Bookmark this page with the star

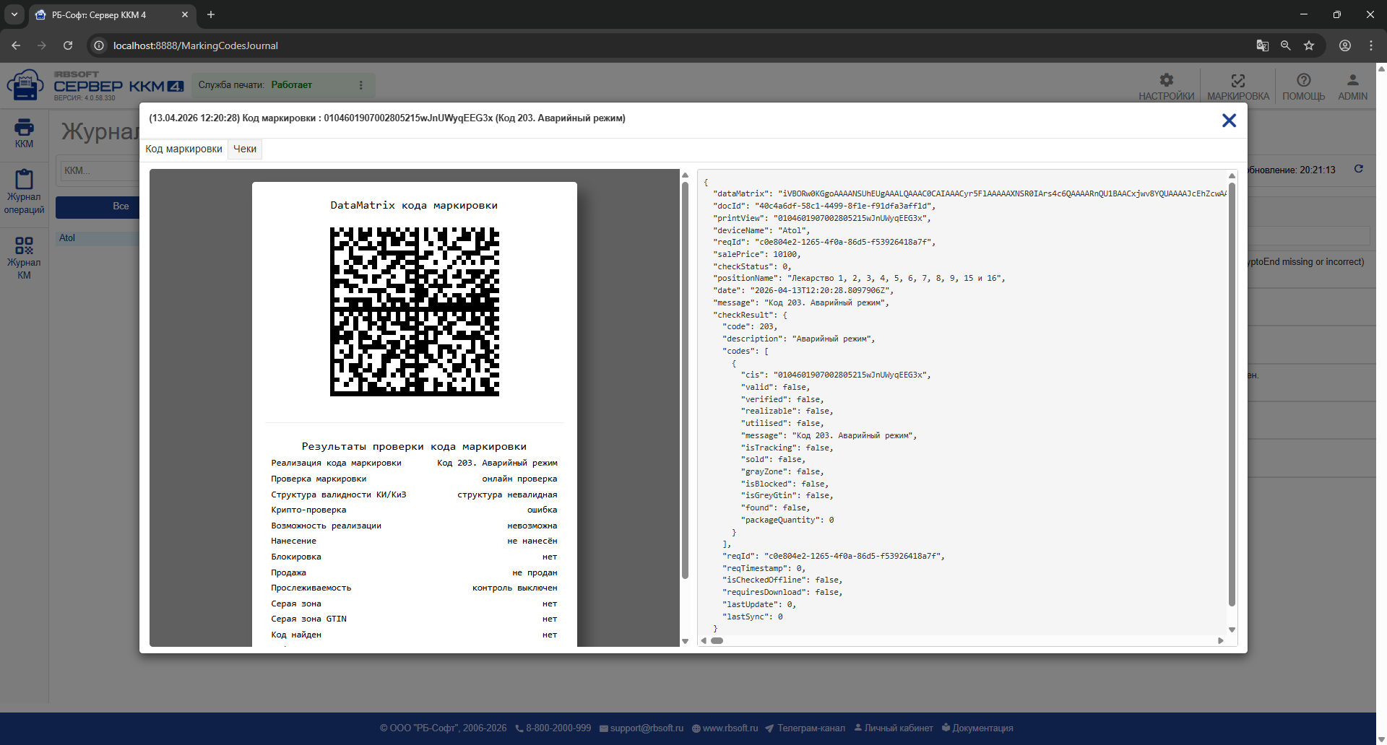(1309, 45)
